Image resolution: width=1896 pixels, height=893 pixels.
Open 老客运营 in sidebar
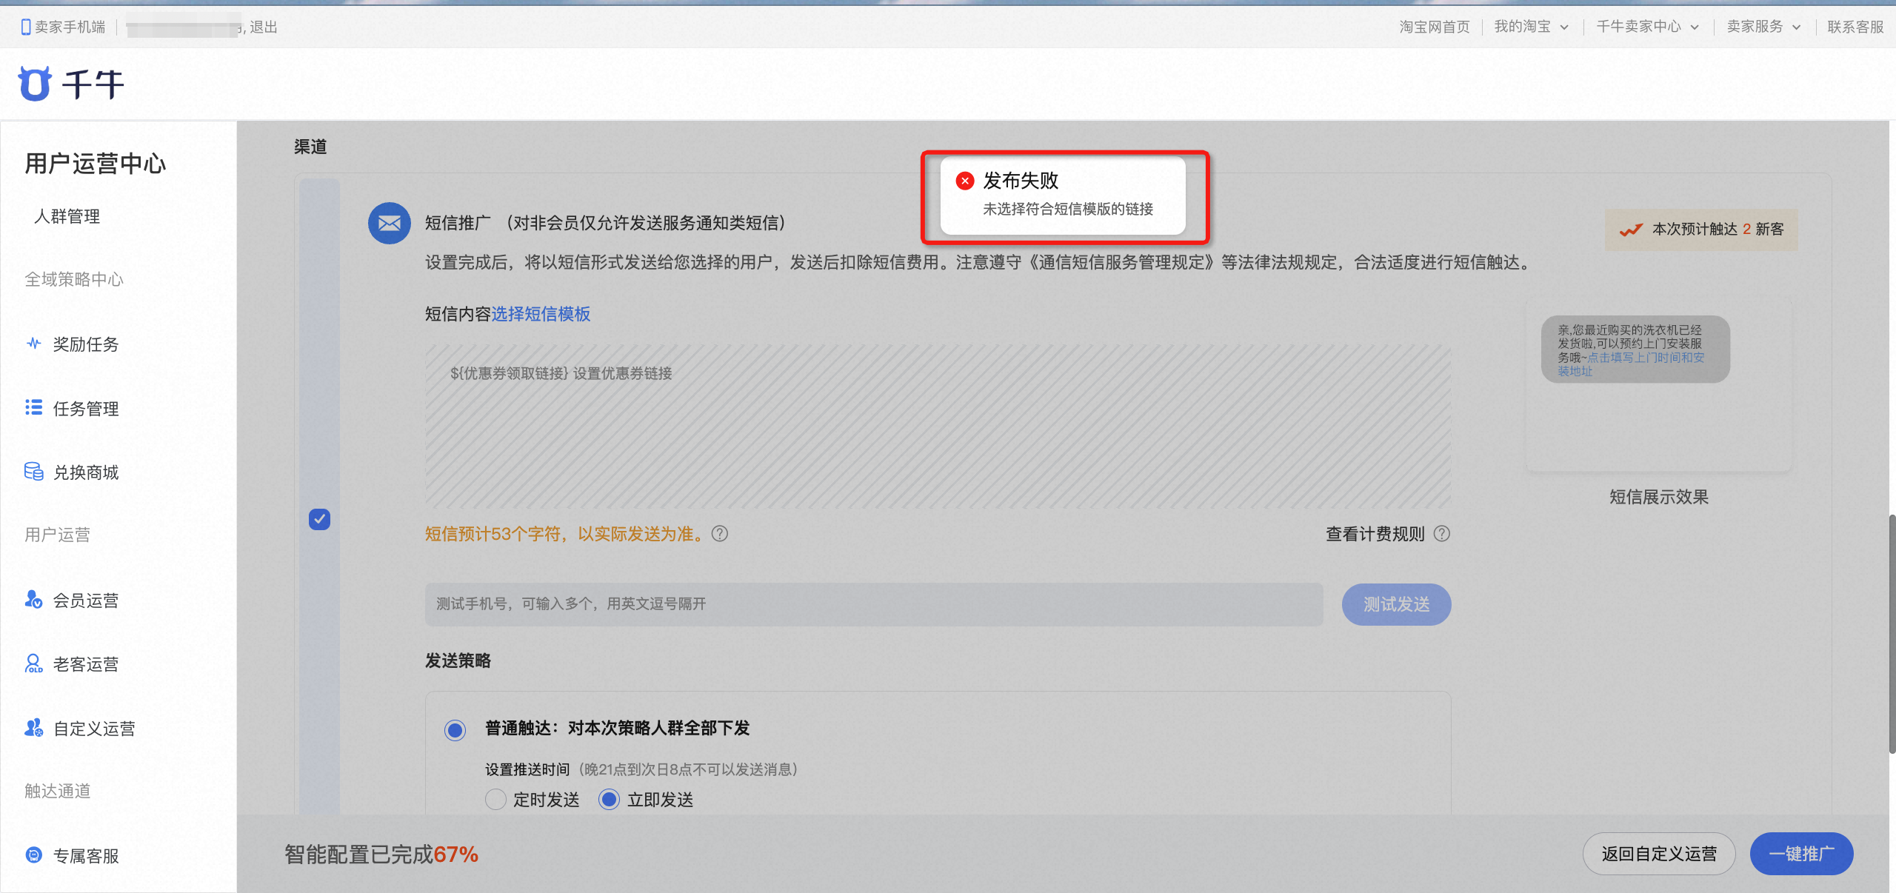click(86, 664)
